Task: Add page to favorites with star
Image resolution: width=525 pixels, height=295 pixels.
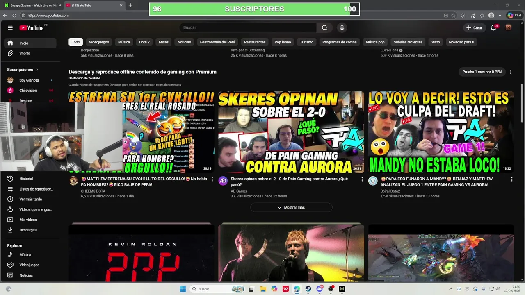Action: click(453, 15)
